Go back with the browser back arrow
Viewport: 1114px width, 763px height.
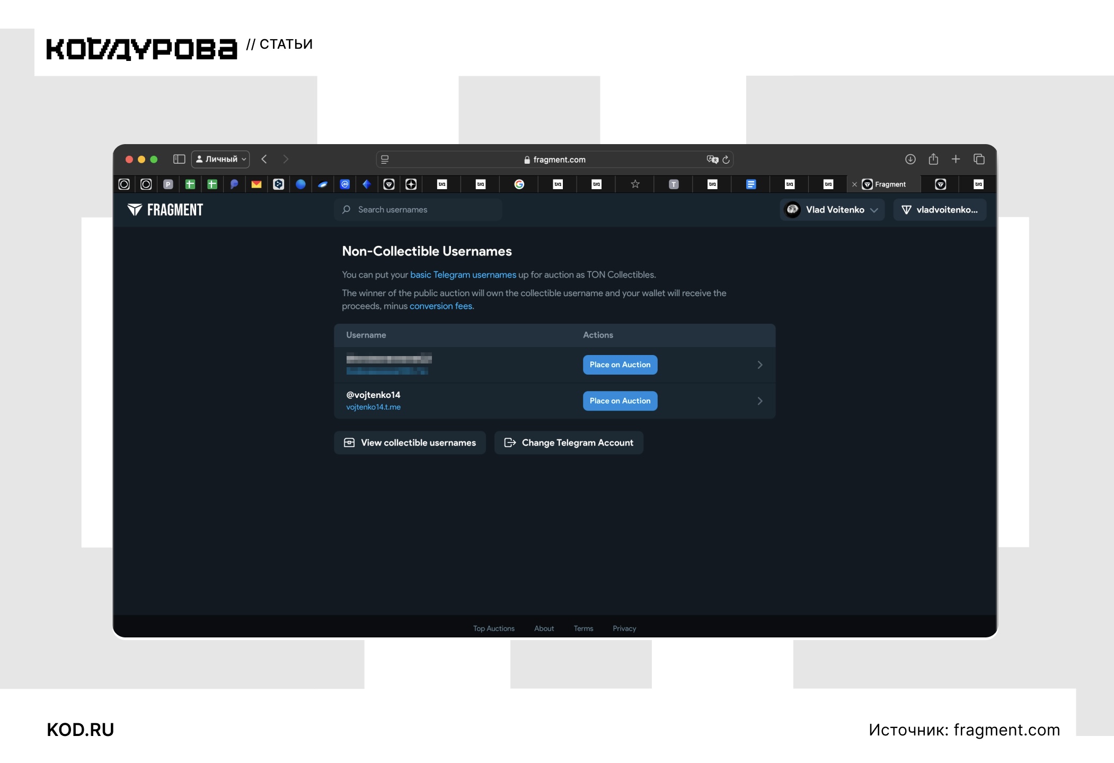[x=264, y=159]
